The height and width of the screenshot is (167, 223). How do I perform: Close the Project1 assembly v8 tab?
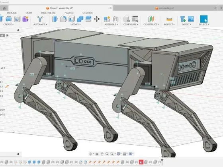click(x=111, y=8)
